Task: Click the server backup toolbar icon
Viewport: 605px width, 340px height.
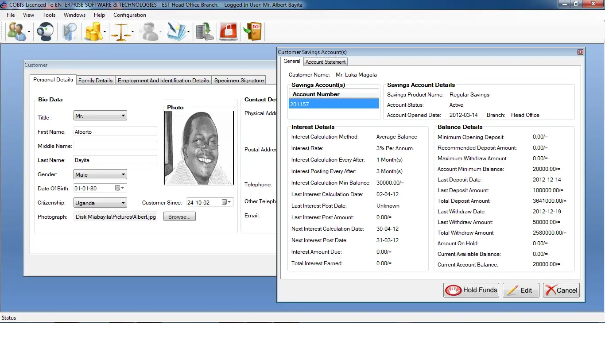Action: (x=205, y=32)
